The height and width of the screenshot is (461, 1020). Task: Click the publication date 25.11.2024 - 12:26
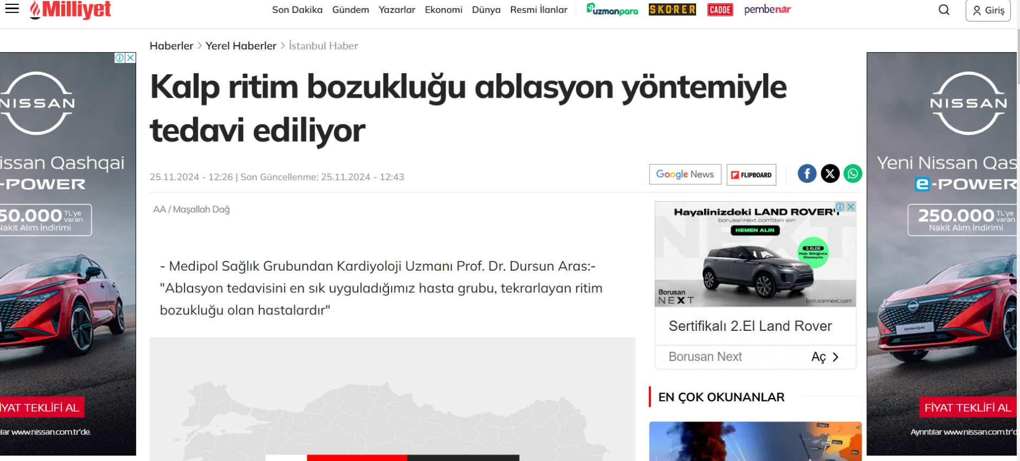click(191, 177)
